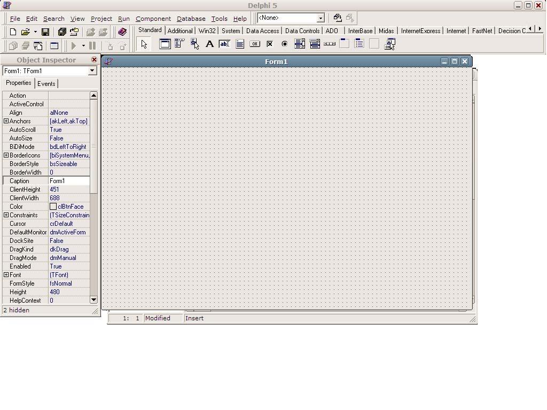547x410 pixels.
Task: Click the Save current desktop icon
Action: click(x=338, y=18)
